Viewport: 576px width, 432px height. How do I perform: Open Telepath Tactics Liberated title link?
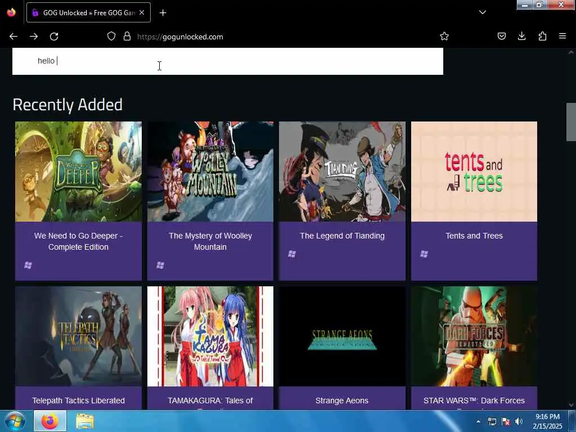pos(78,400)
